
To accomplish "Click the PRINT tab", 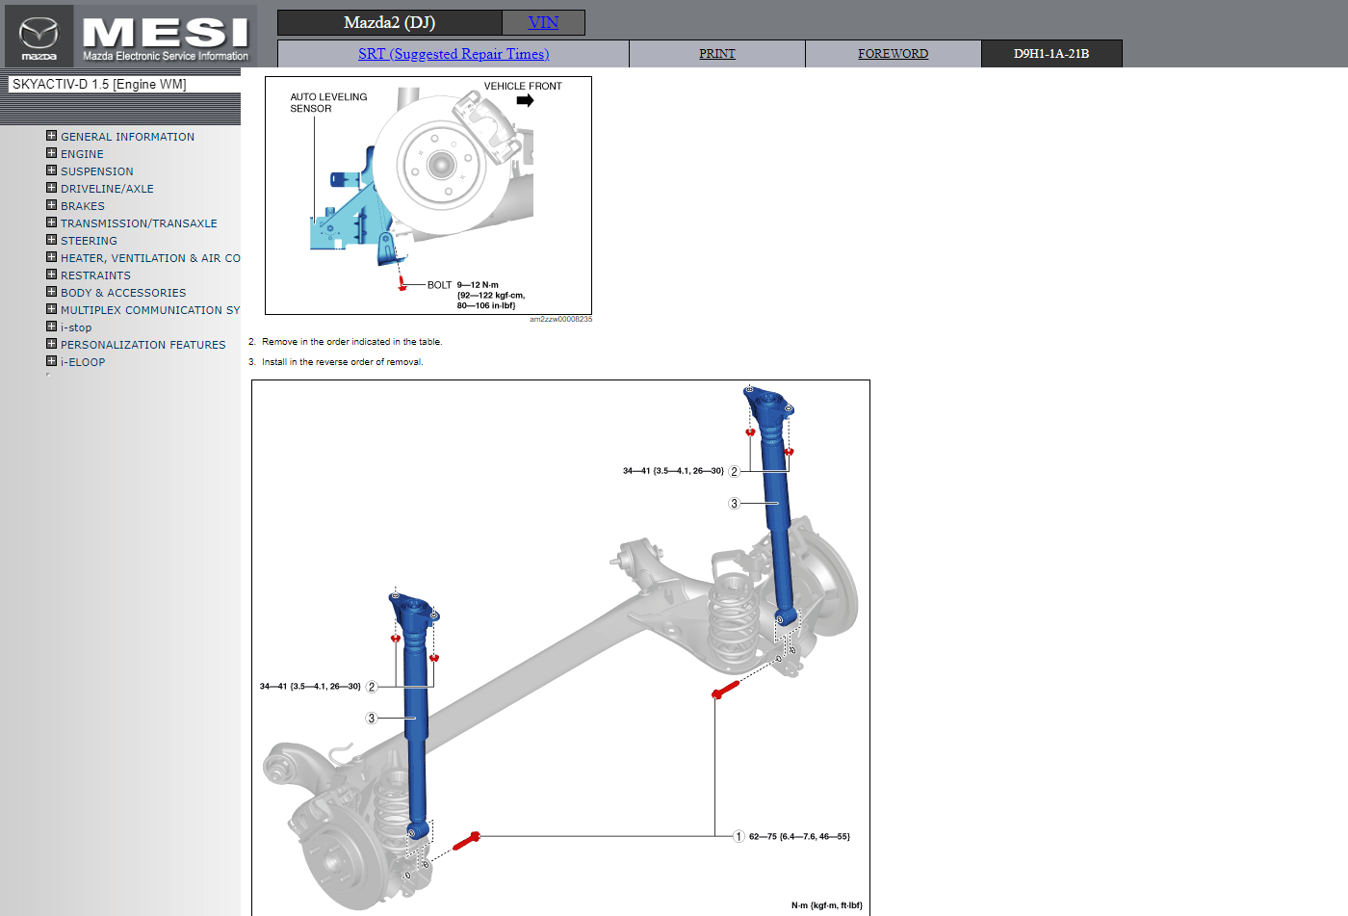I will click(x=716, y=54).
